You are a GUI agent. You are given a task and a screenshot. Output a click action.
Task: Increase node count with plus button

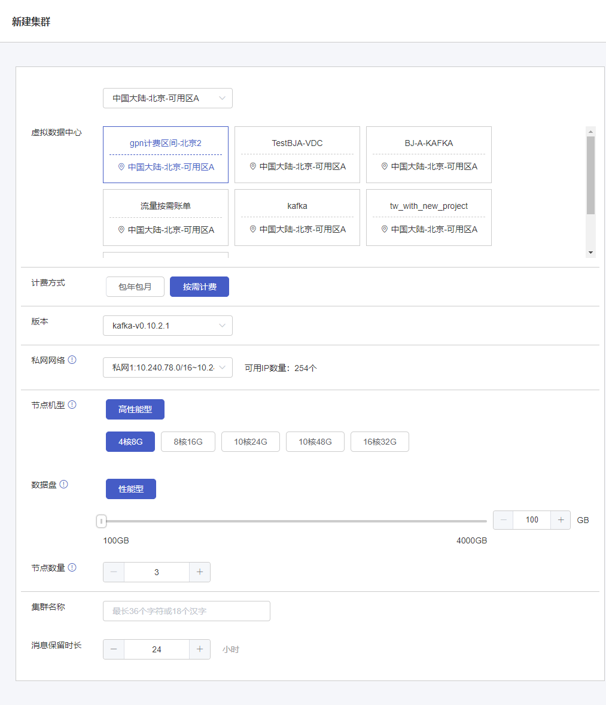point(200,572)
